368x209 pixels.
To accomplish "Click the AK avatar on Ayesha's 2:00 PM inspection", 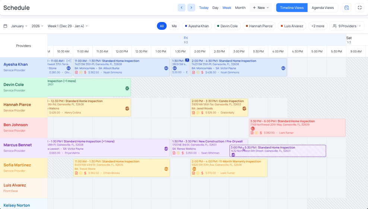I will pyautogui.click(x=283, y=68).
